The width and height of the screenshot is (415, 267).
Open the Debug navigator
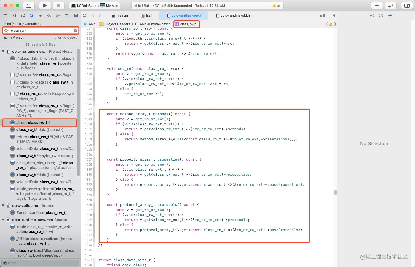point(58,15)
